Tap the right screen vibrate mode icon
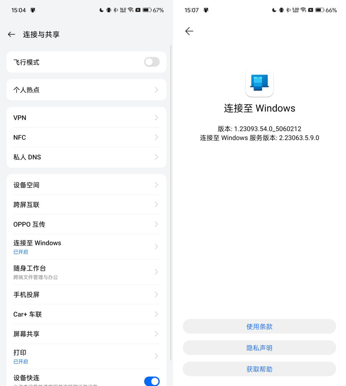 [281, 10]
